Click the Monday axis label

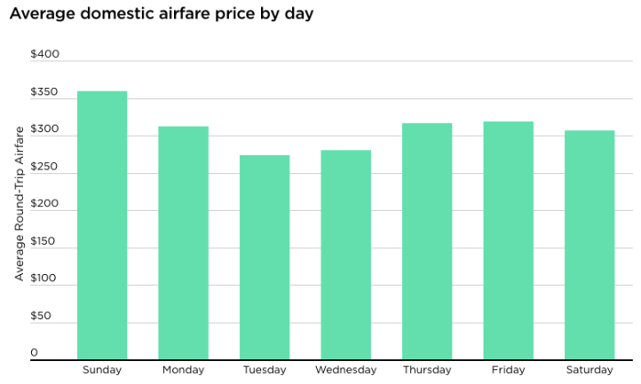coord(183,369)
